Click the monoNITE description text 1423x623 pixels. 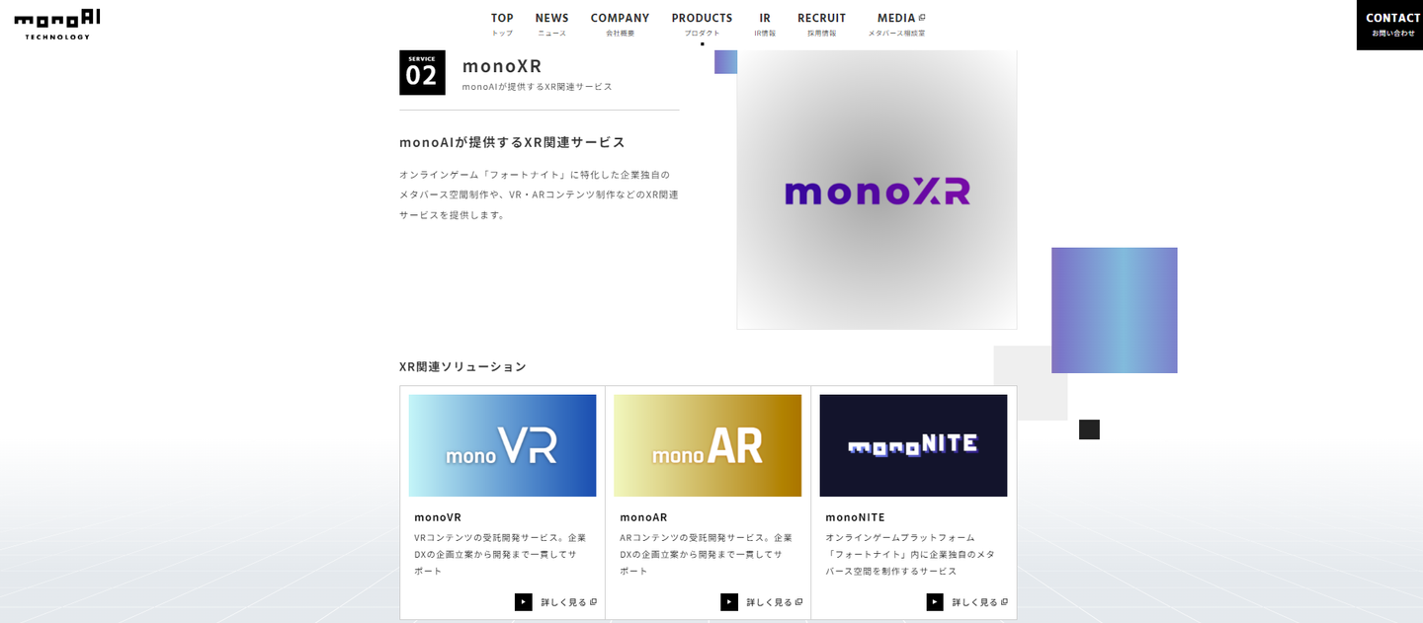(910, 554)
